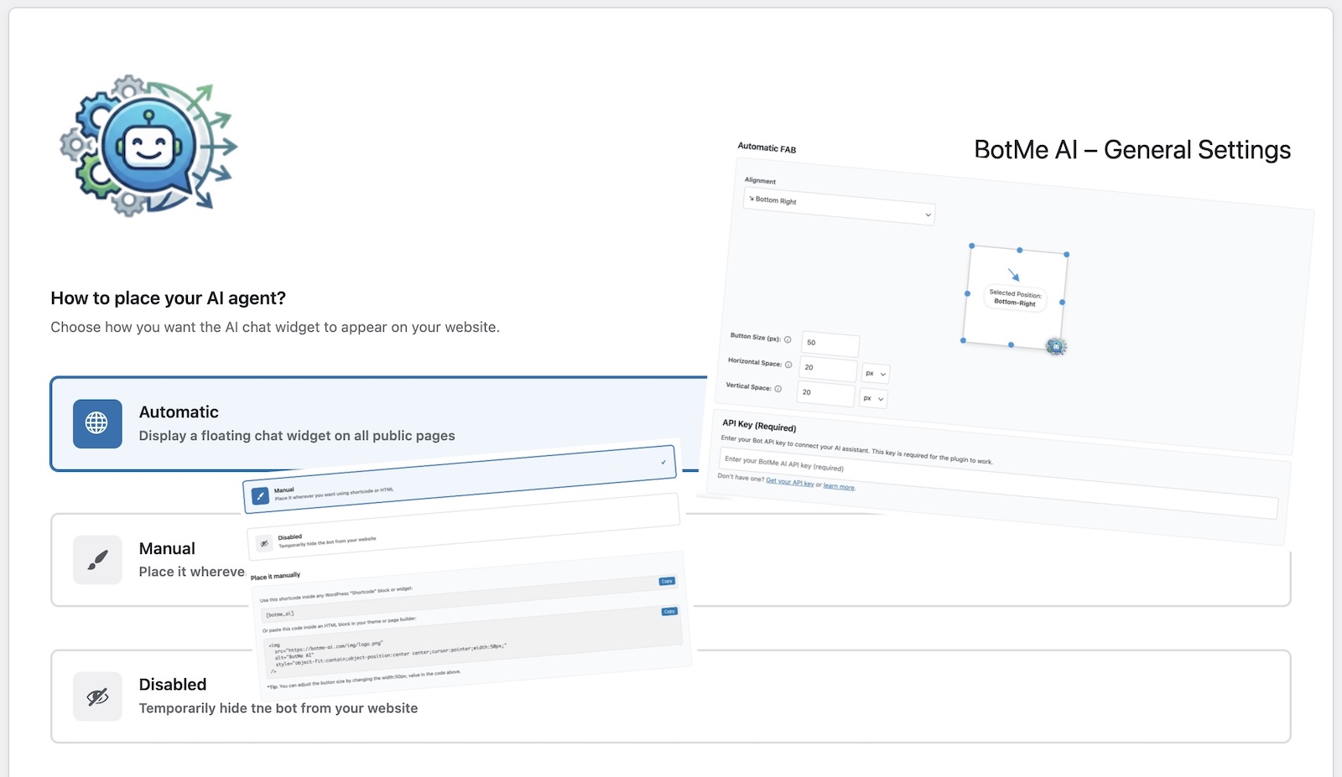Screen dimensions: 1342x777
Task: Click the small crossed-eye icon in the tilted Disabled option
Action: point(265,543)
